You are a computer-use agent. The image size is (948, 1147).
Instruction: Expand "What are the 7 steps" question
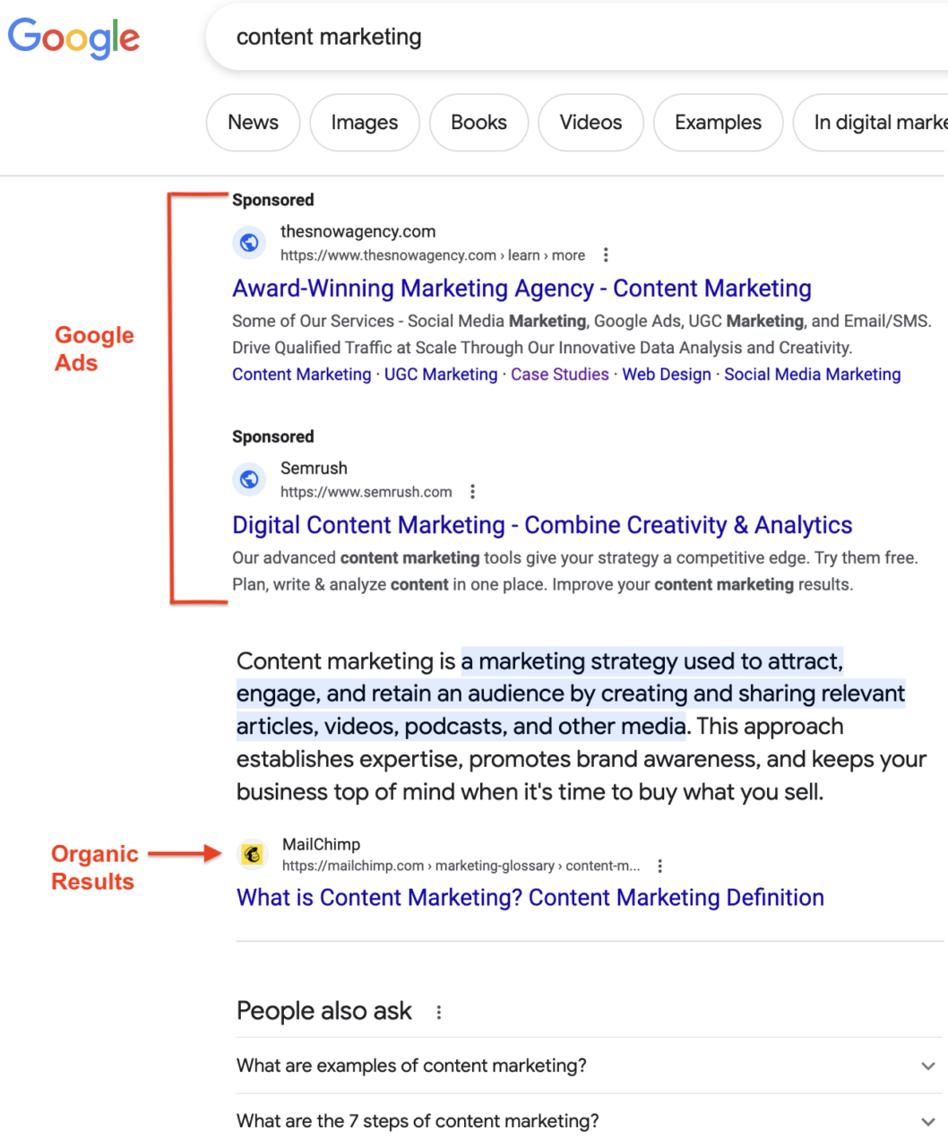[x=590, y=1121]
